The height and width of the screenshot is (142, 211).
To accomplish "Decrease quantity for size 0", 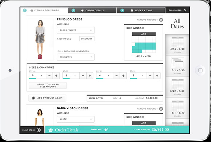I will (x=50, y=76).
